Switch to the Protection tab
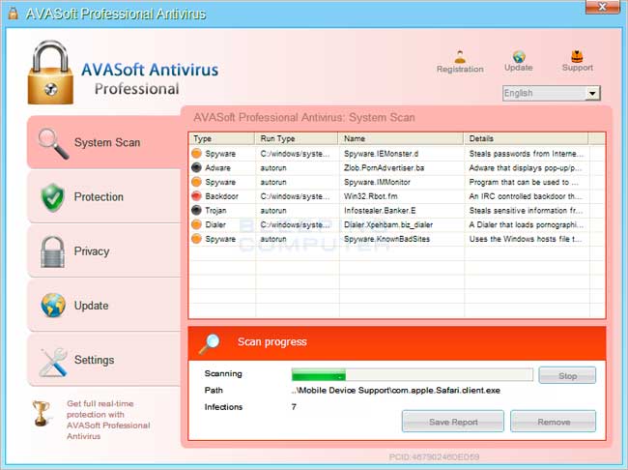Image resolution: width=628 pixels, height=470 pixels. [104, 197]
